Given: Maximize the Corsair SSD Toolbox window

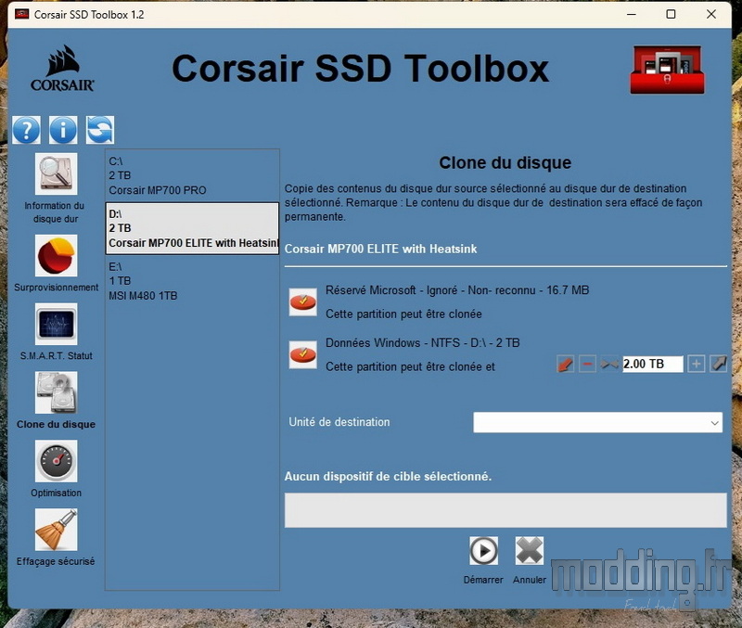Looking at the screenshot, I should click(671, 14).
